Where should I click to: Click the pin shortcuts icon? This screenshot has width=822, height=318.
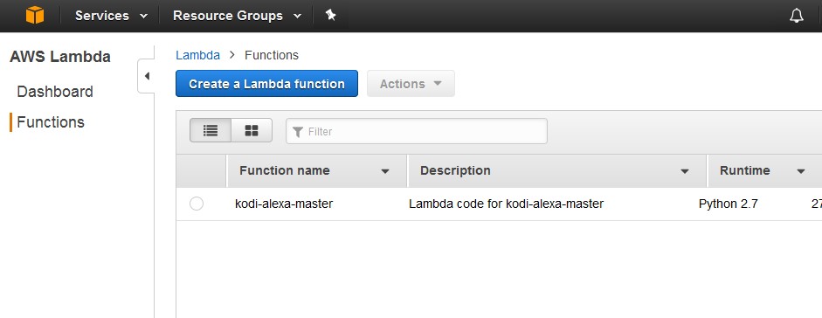[x=330, y=15]
